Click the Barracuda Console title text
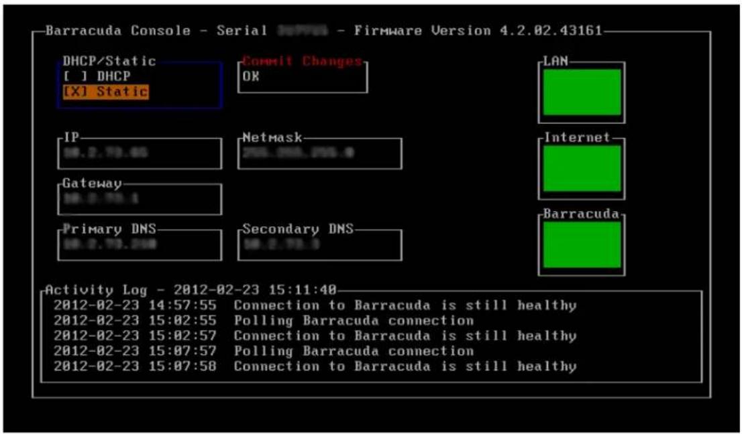742x434 pixels. pyautogui.click(x=118, y=31)
